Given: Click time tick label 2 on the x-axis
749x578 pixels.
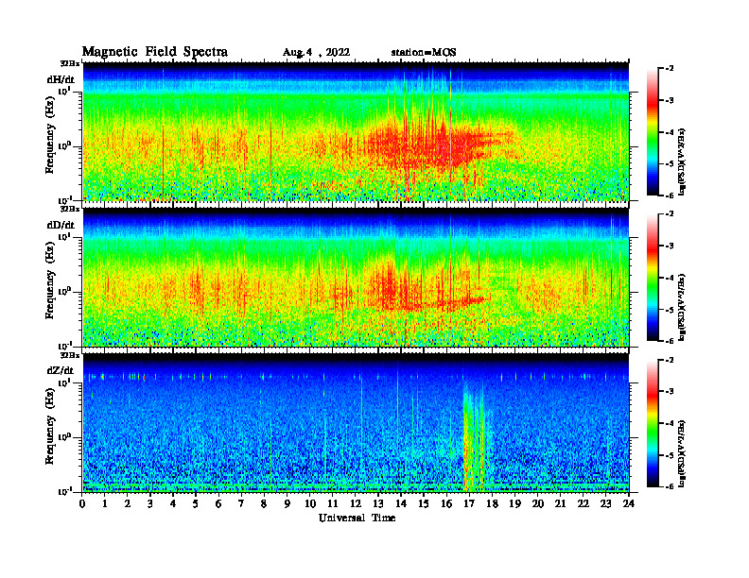Looking at the screenshot, I should (x=128, y=504).
